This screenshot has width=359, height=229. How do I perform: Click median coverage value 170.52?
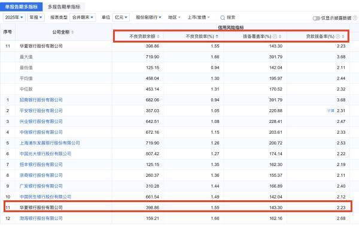pyautogui.click(x=276, y=89)
